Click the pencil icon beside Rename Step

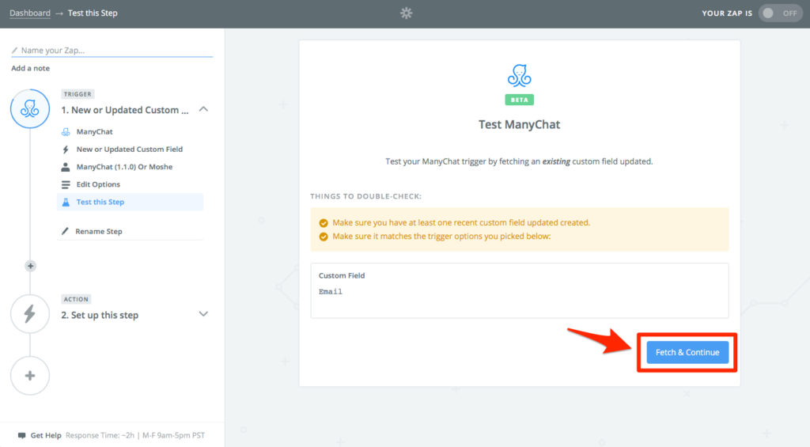tap(65, 231)
